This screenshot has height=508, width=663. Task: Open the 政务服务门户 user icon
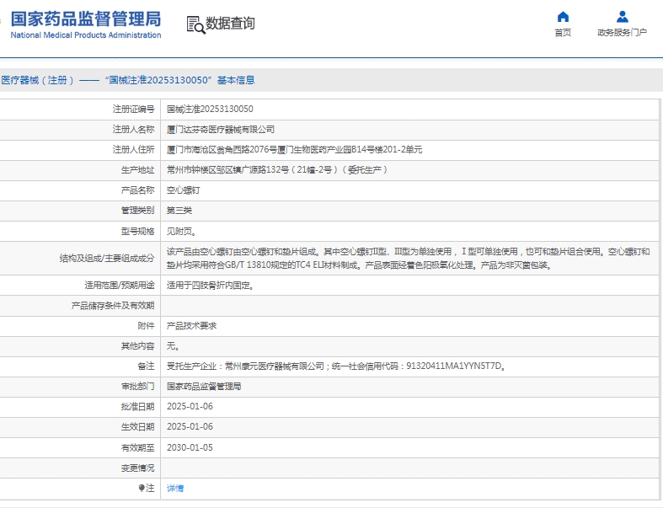[x=622, y=17]
